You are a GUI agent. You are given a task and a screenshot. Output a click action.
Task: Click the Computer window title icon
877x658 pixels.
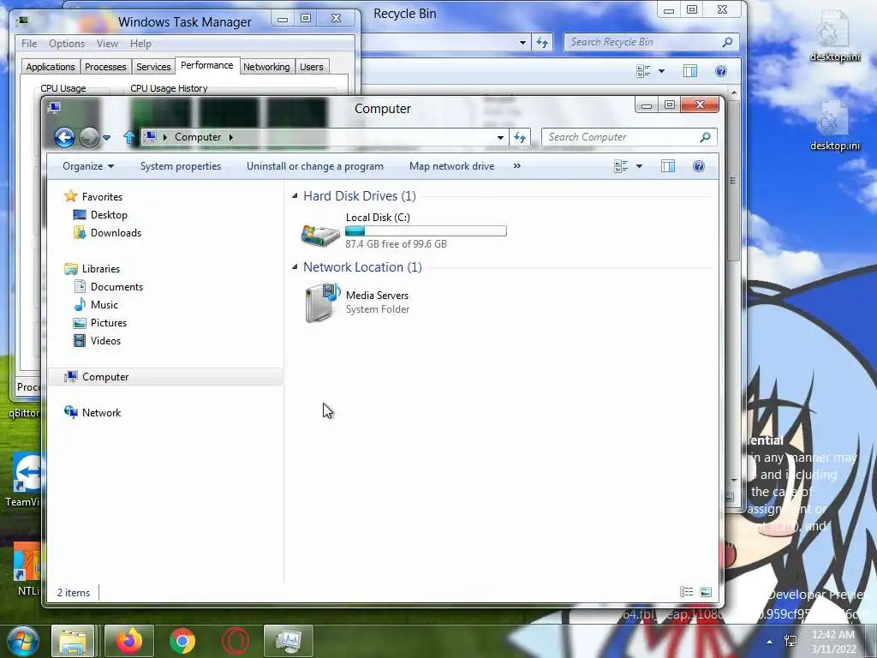pos(54,107)
